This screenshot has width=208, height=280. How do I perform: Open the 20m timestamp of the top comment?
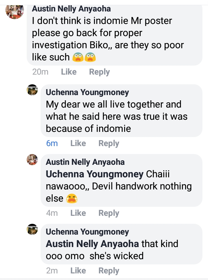tap(40, 72)
